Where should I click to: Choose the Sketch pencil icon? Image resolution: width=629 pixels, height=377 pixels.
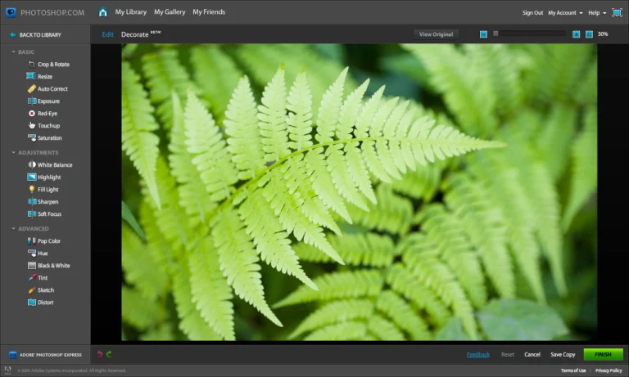tap(32, 290)
